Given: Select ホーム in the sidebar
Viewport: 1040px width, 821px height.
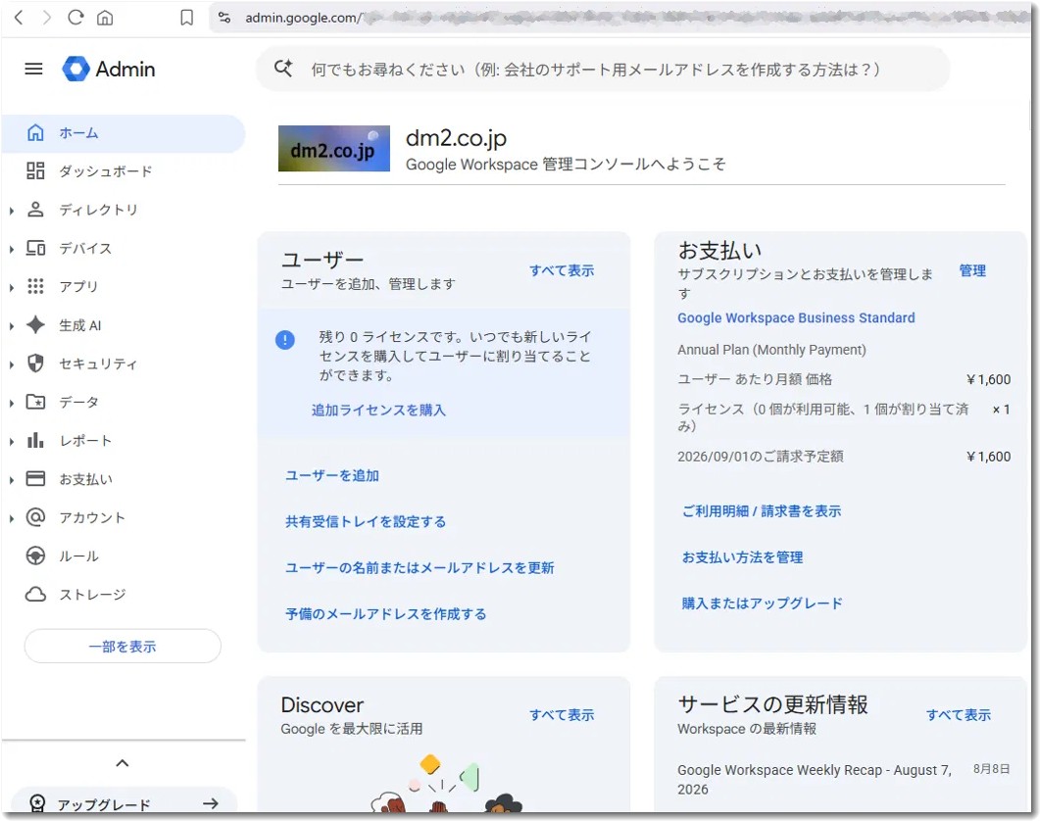Looking at the screenshot, I should 124,133.
